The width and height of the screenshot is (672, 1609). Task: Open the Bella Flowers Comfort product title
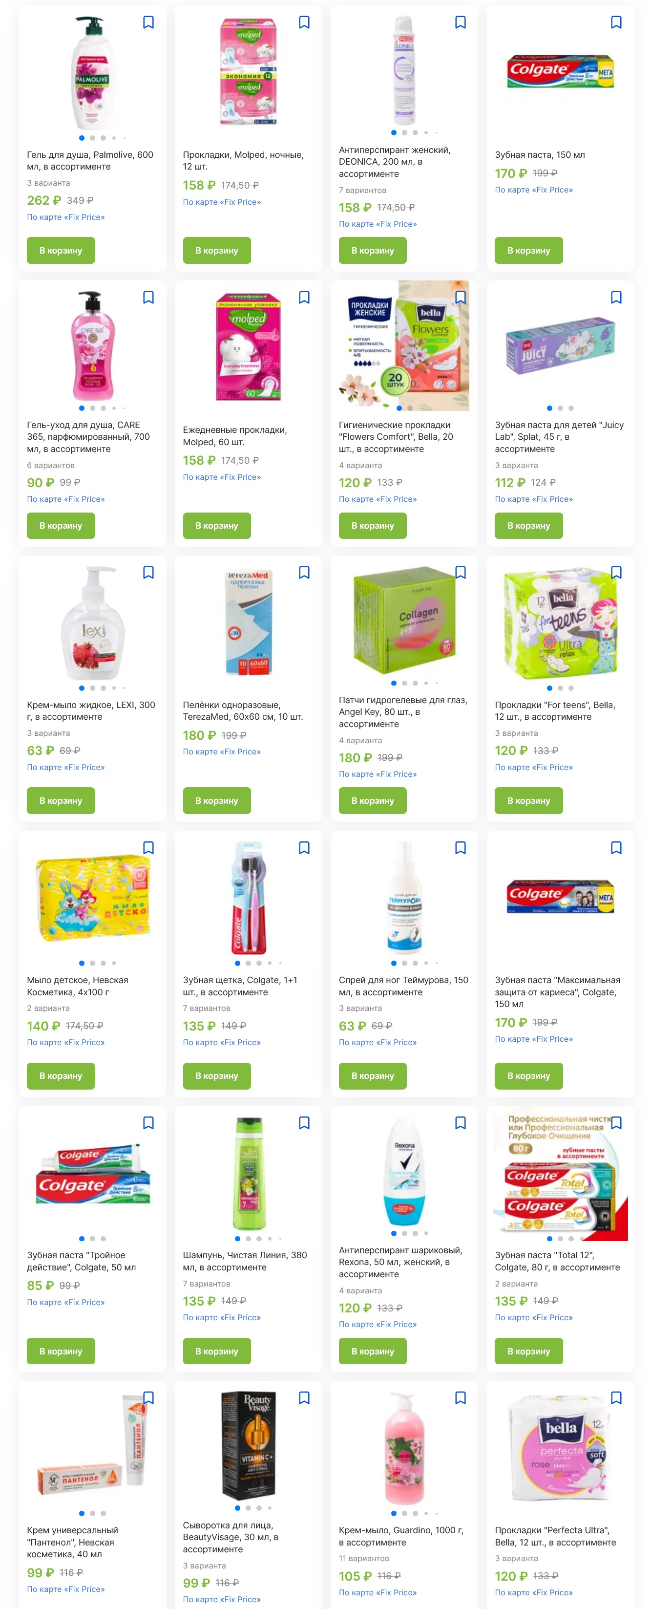396,437
